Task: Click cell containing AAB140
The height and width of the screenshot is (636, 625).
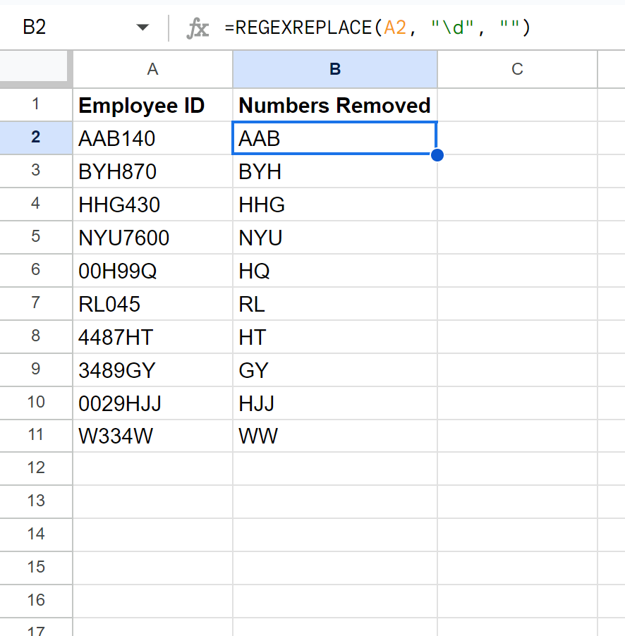Action: 152,138
